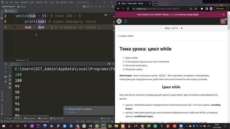Reload the Stepik page
This screenshot has width=230, height=129.
[x=128, y=9]
